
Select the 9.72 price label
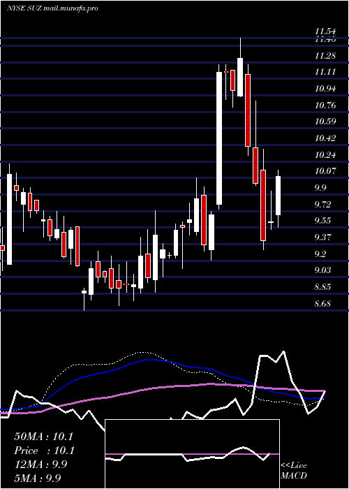tap(324, 205)
